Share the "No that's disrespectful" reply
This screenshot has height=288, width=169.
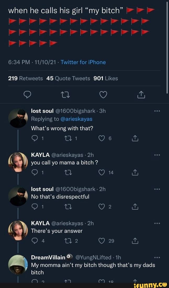pos(135,207)
